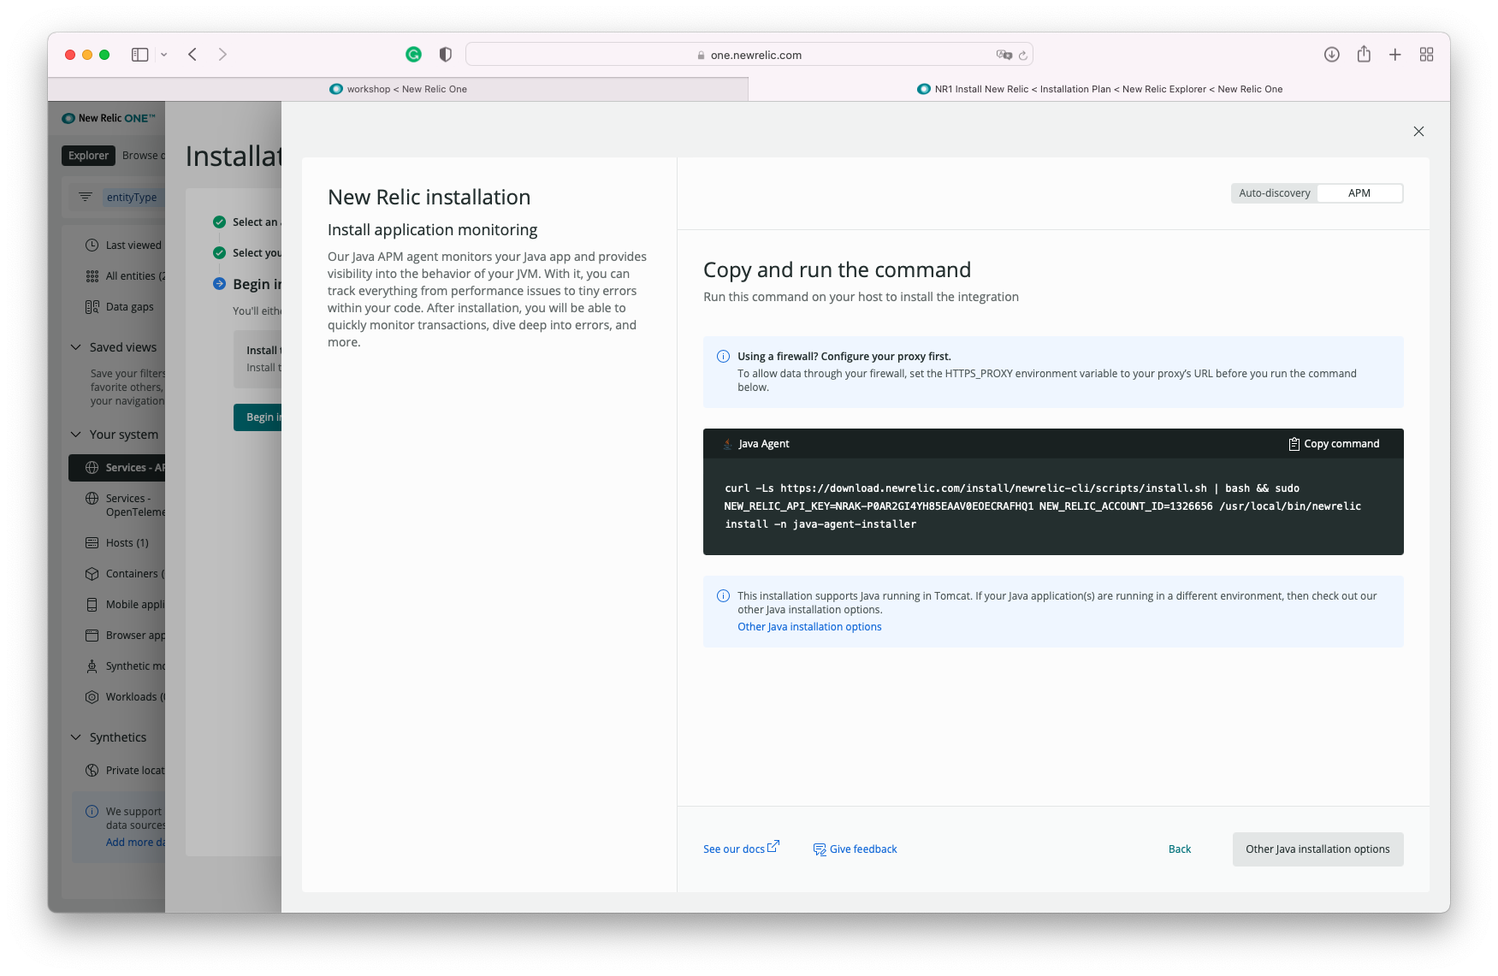
Task: Click the Tomcat info circle icon
Action: [723, 596]
